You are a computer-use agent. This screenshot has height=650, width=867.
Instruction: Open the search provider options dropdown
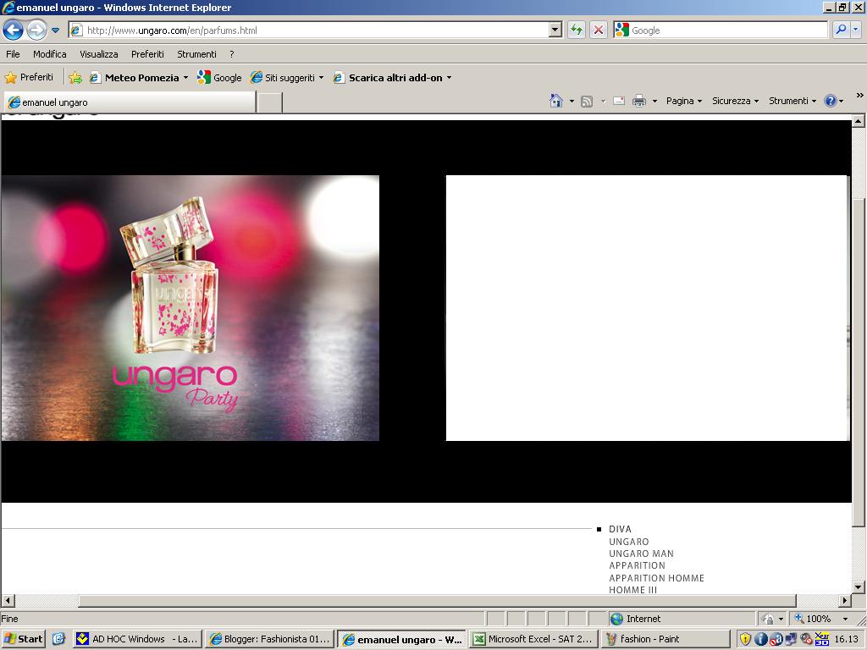tap(856, 30)
